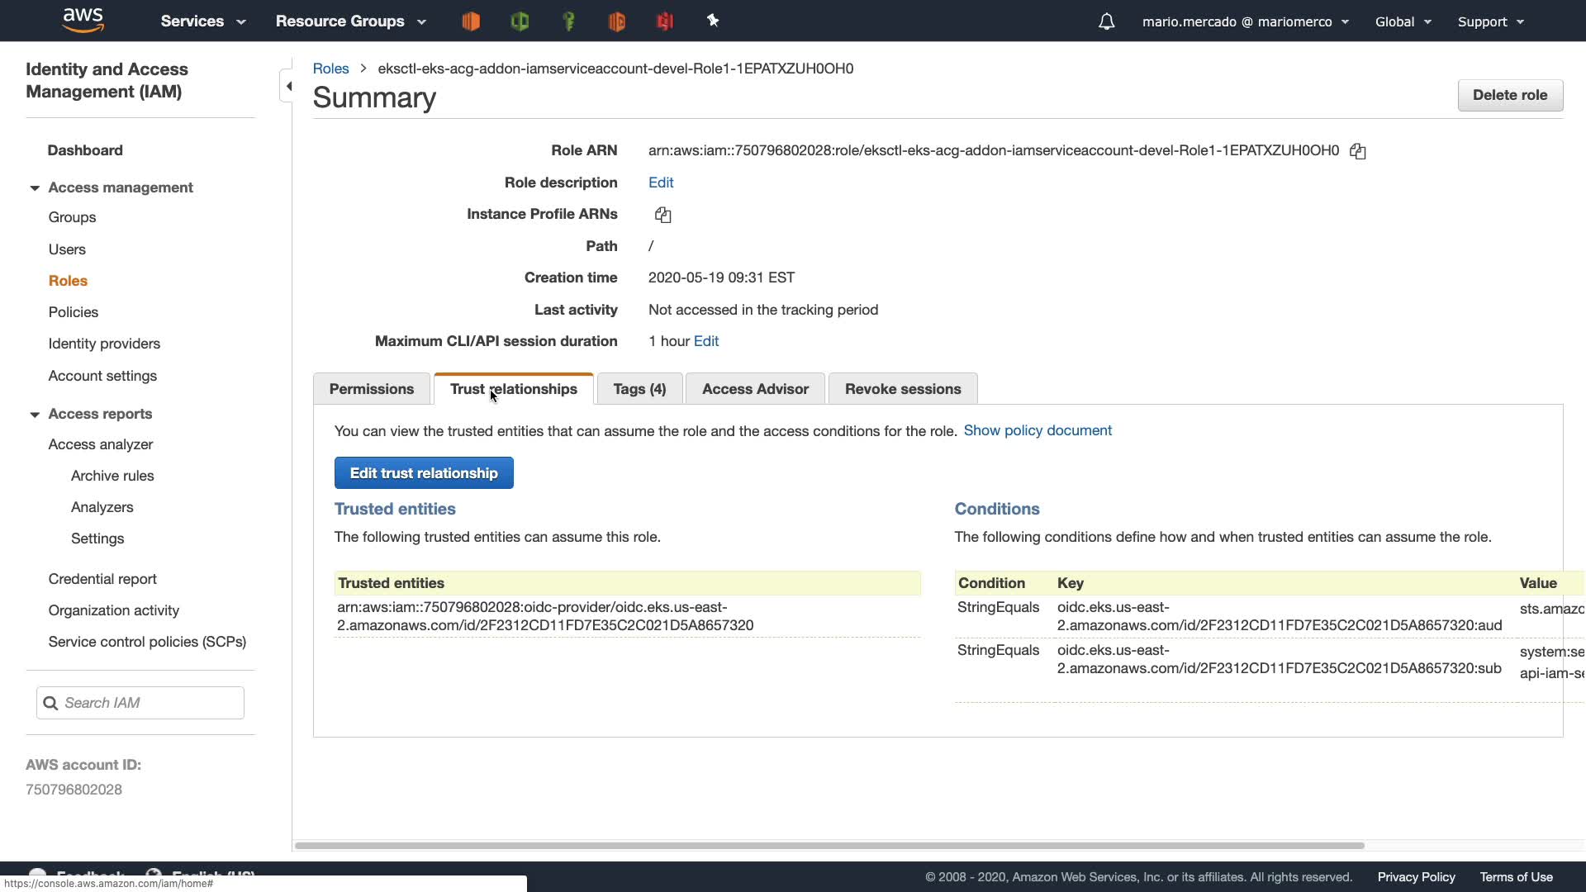Viewport: 1586px width, 892px height.
Task: Expand the Resource Groups dropdown
Action: 350,21
